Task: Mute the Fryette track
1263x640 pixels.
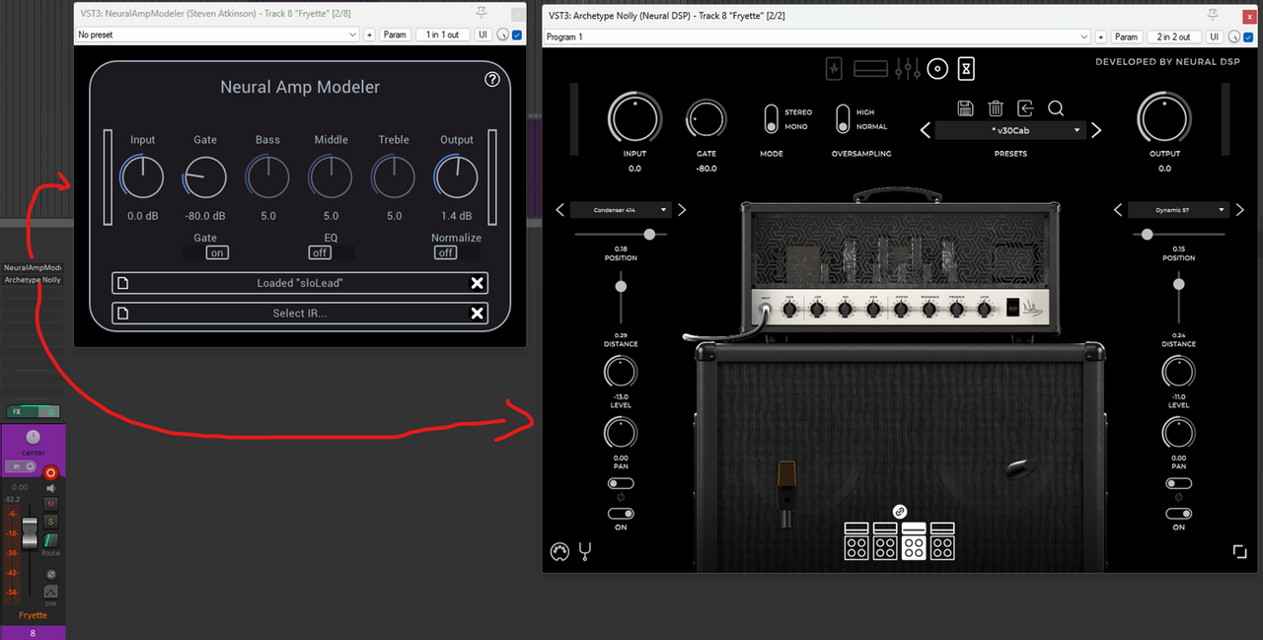Action: pyautogui.click(x=51, y=504)
